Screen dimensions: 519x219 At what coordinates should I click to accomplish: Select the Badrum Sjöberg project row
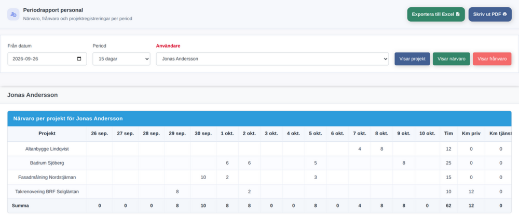259,163
